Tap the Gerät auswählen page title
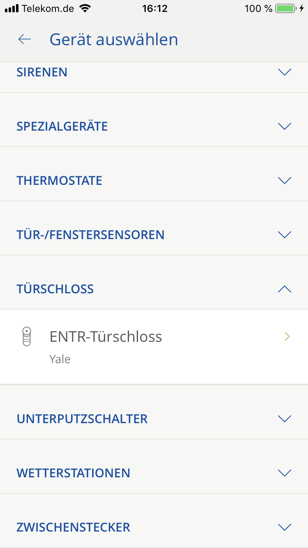 114,39
